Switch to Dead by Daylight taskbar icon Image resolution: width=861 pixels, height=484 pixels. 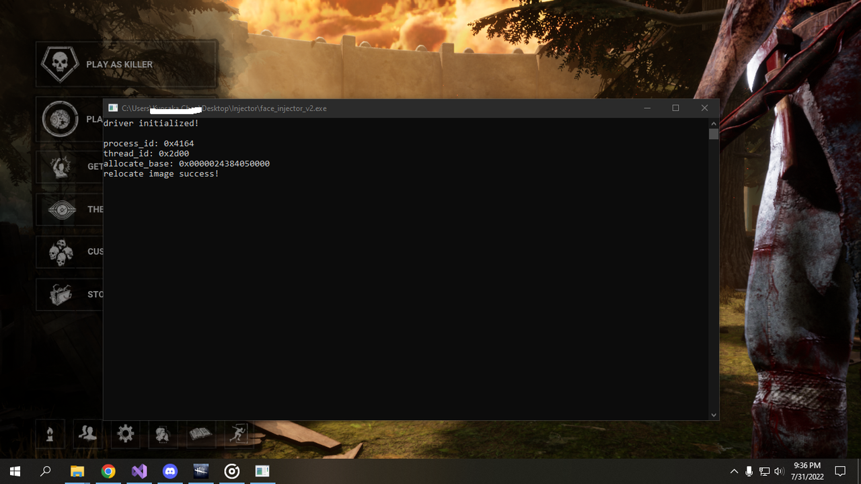(201, 471)
